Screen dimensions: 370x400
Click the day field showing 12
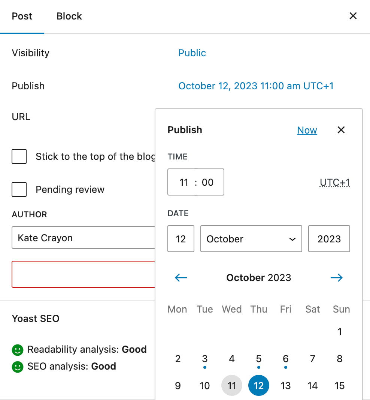point(181,239)
